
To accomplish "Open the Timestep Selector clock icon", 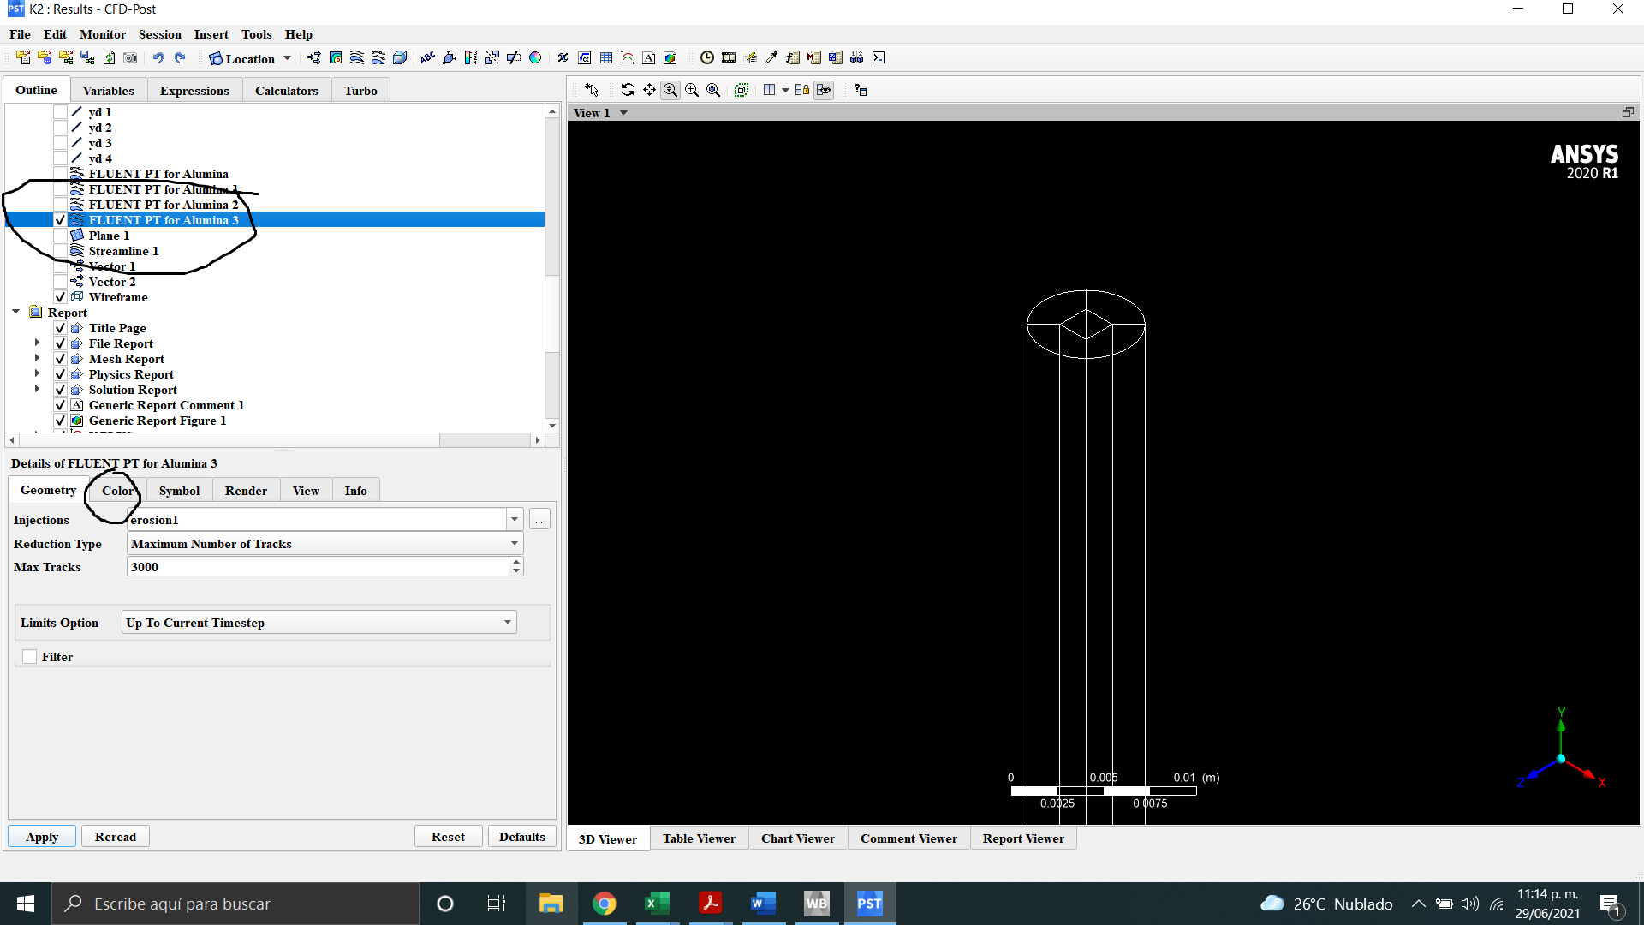I will point(707,58).
